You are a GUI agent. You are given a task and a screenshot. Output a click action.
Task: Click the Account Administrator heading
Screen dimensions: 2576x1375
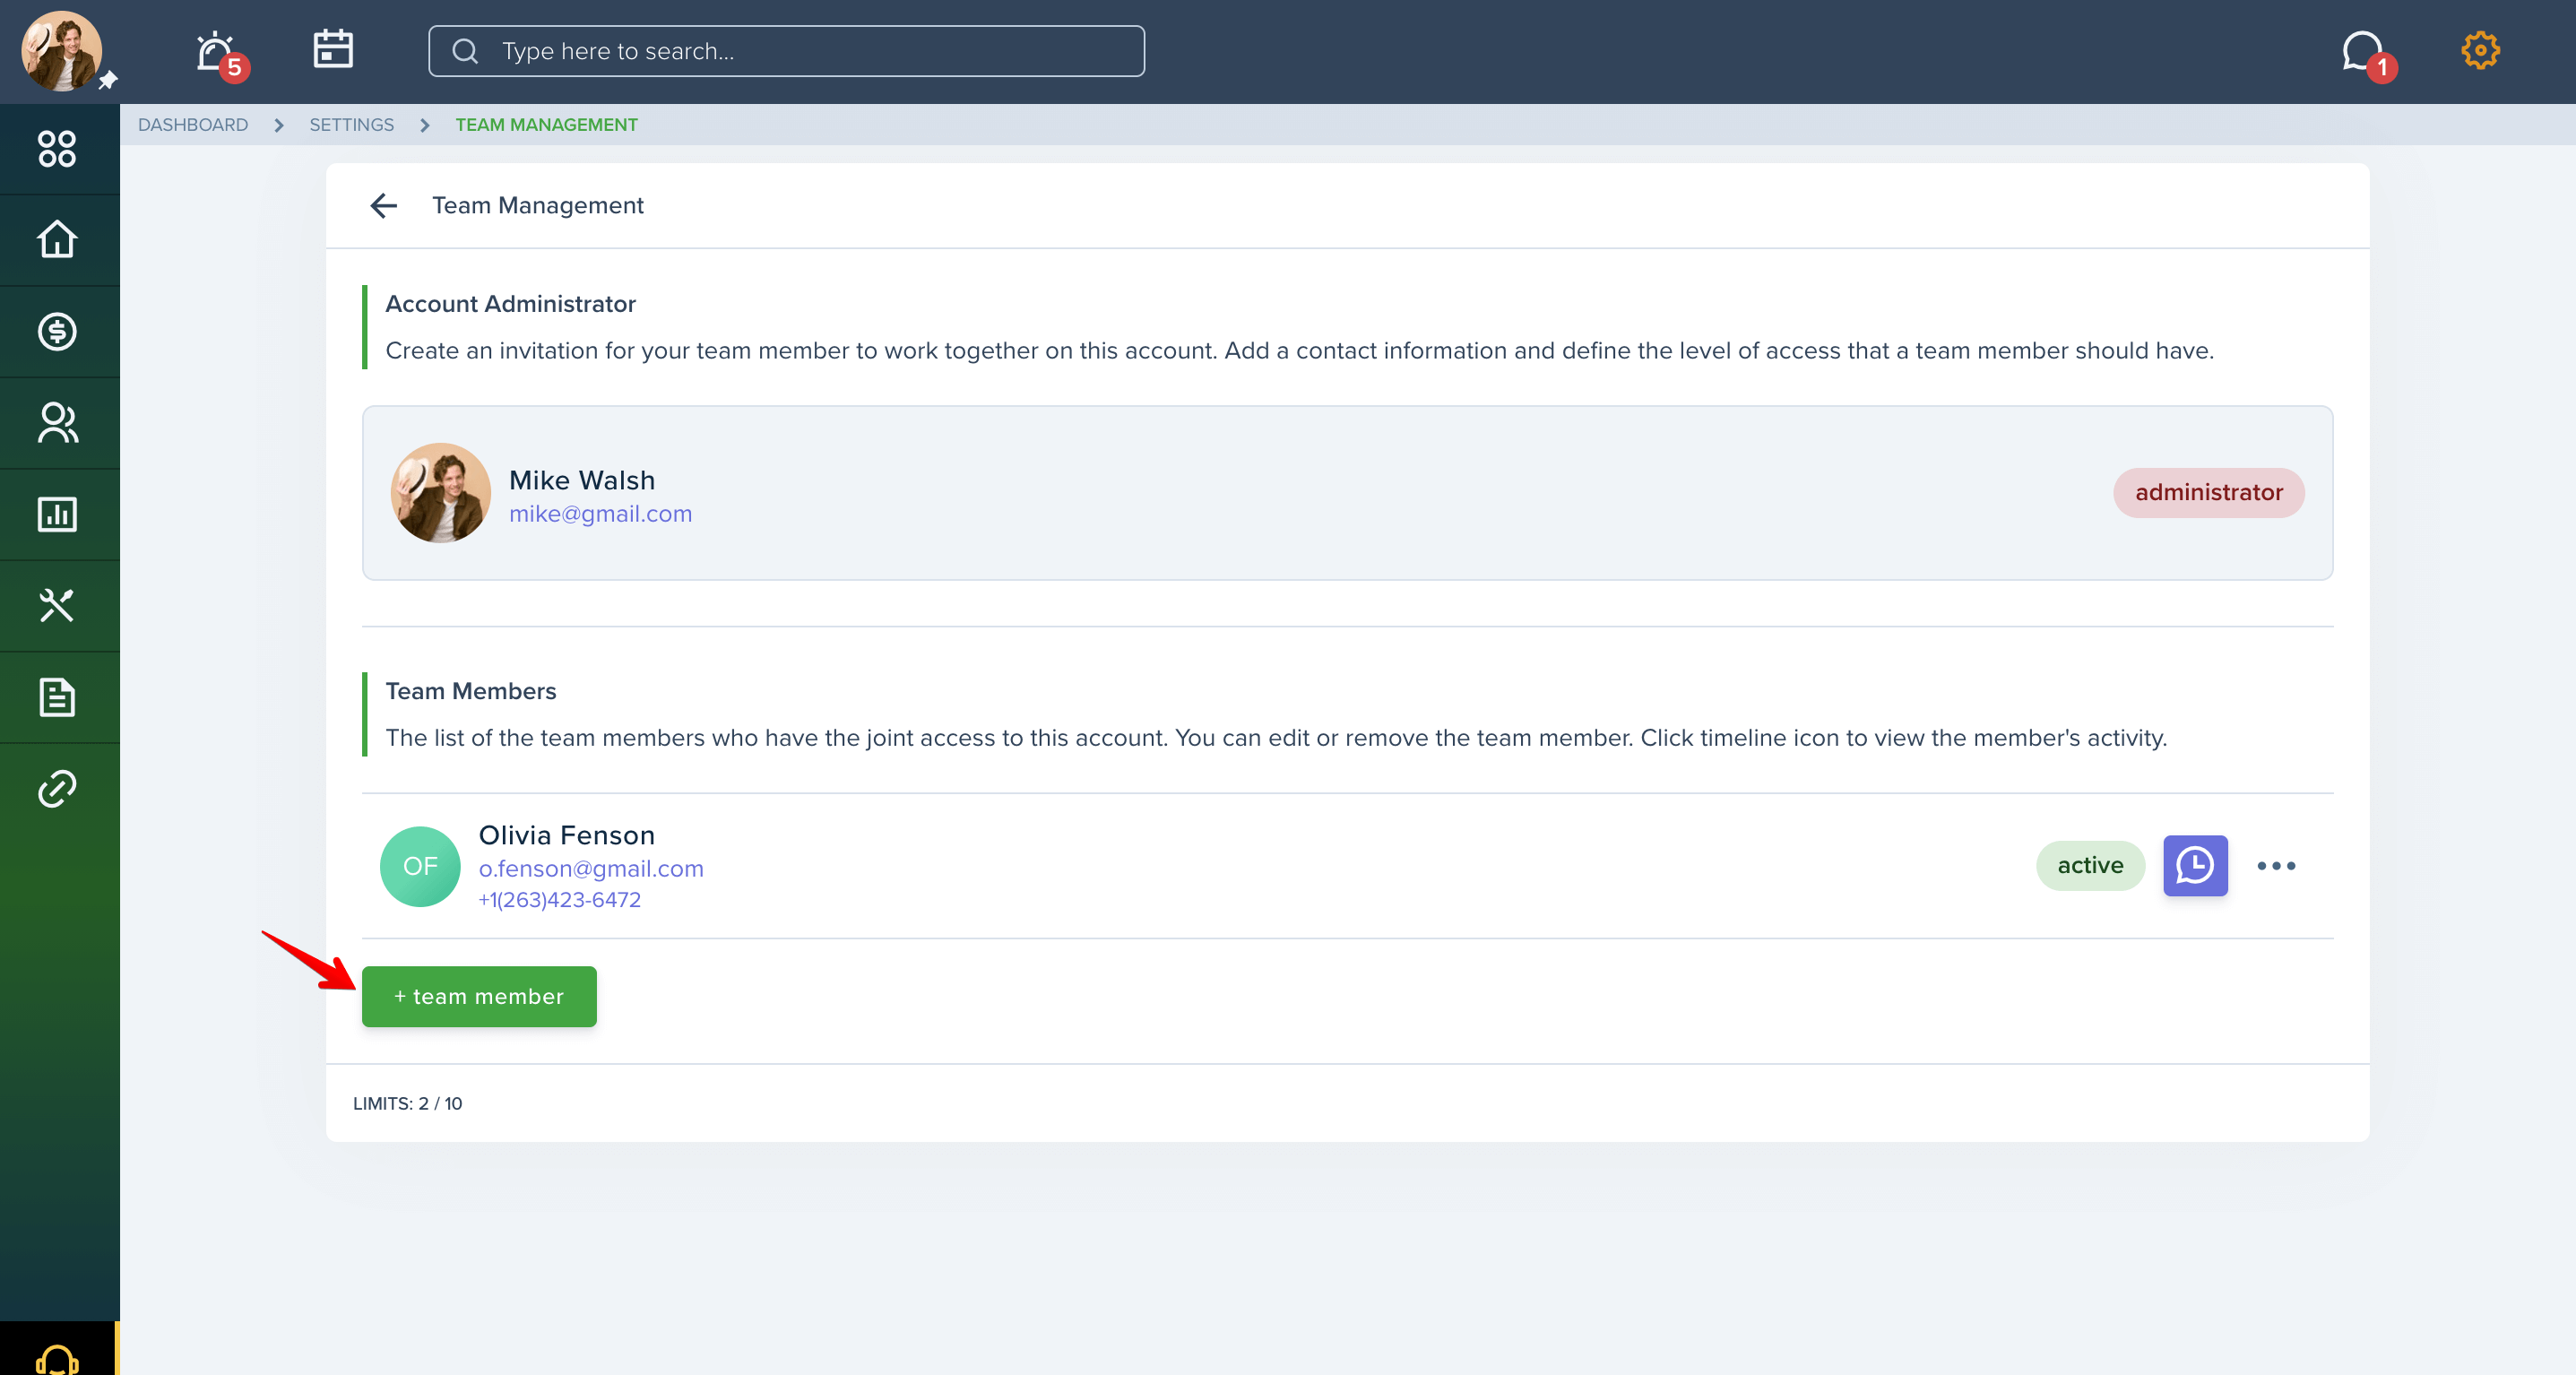point(510,304)
